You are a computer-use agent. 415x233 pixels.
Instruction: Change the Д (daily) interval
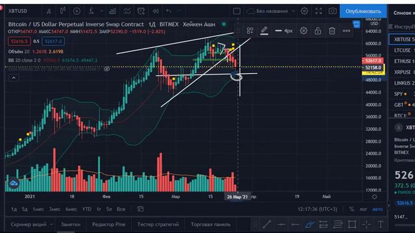(x=49, y=11)
